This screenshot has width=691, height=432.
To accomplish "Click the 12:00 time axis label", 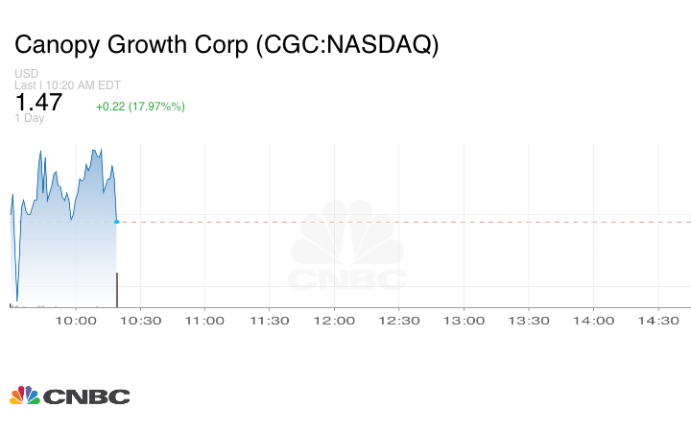I will pyautogui.click(x=334, y=322).
